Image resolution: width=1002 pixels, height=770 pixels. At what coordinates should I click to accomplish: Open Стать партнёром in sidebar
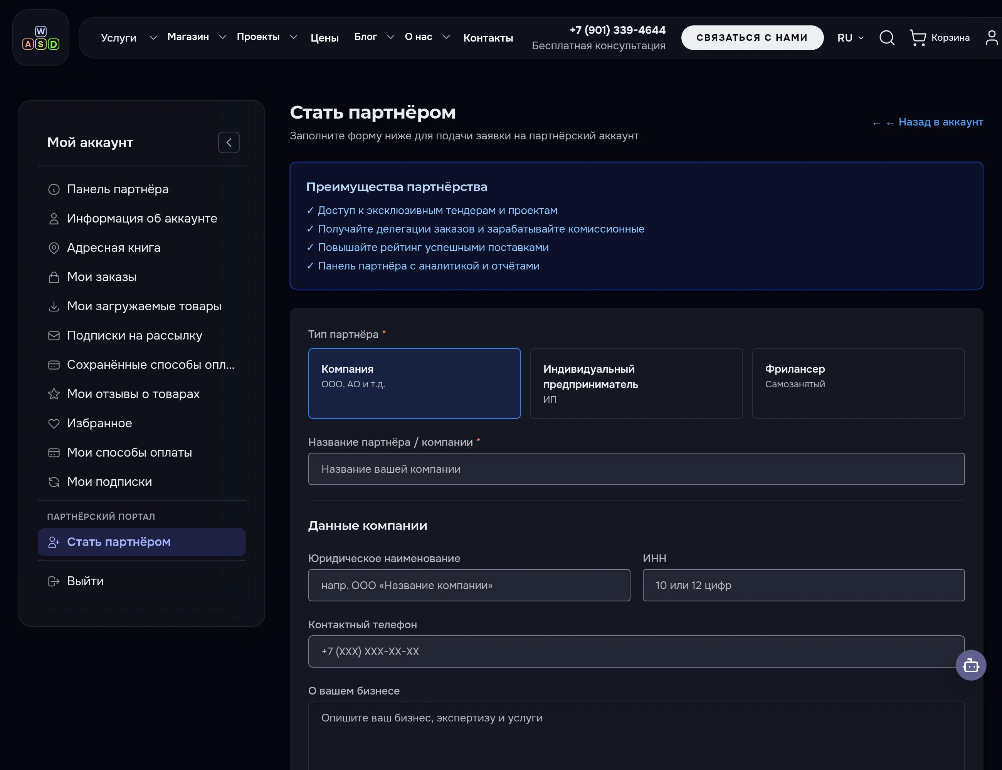click(x=142, y=542)
